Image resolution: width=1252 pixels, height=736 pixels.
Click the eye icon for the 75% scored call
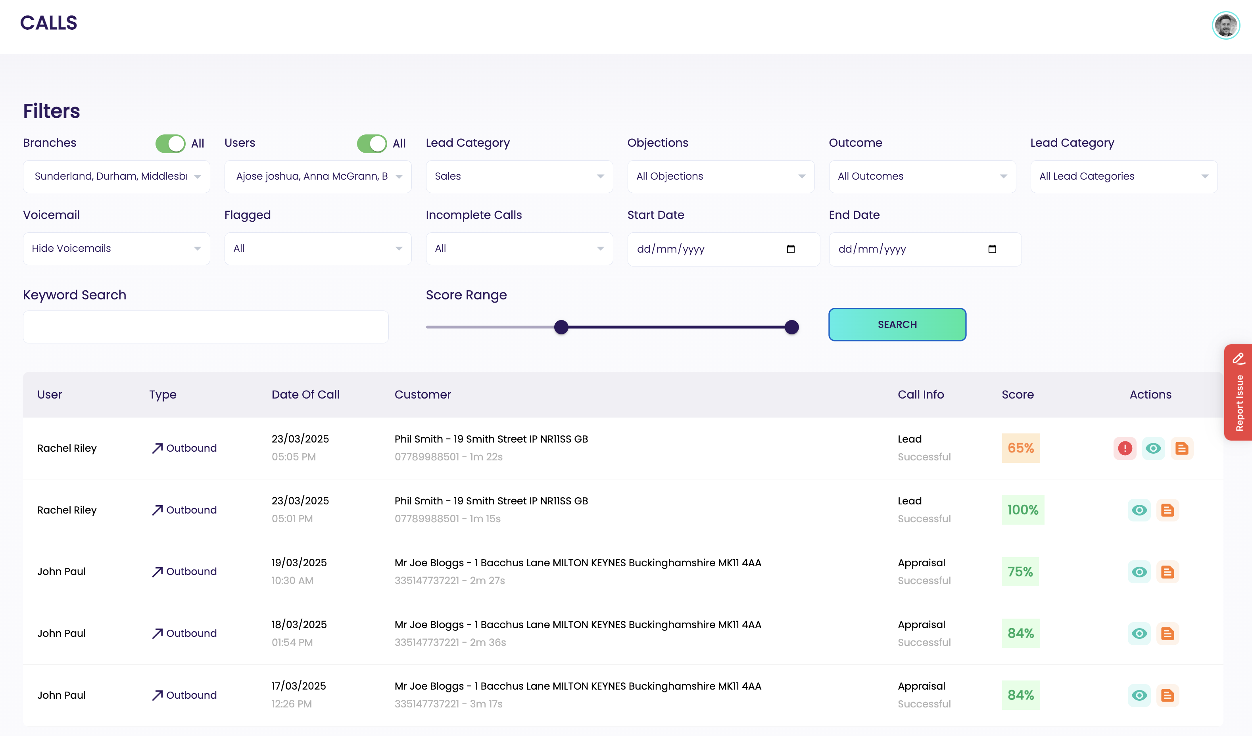tap(1139, 571)
